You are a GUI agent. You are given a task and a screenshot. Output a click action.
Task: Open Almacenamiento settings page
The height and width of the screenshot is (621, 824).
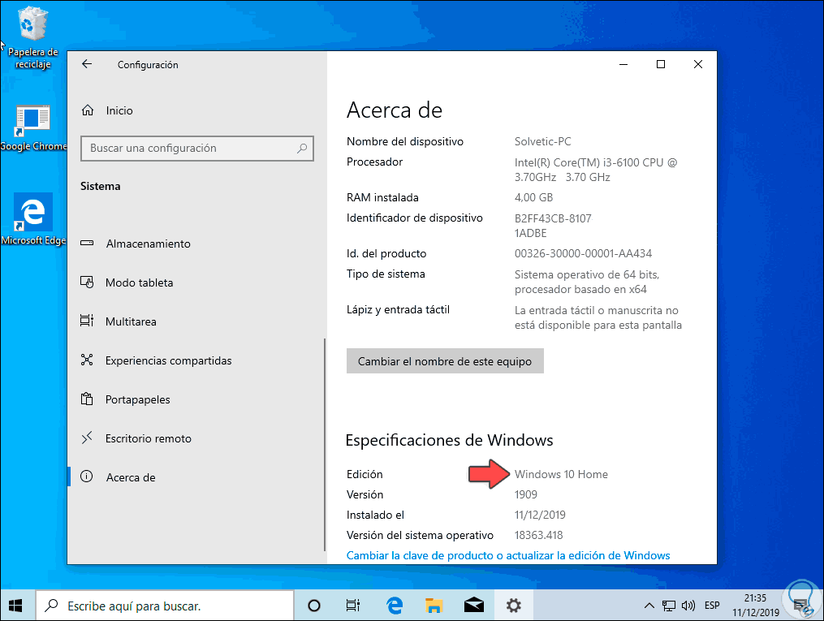tap(149, 244)
